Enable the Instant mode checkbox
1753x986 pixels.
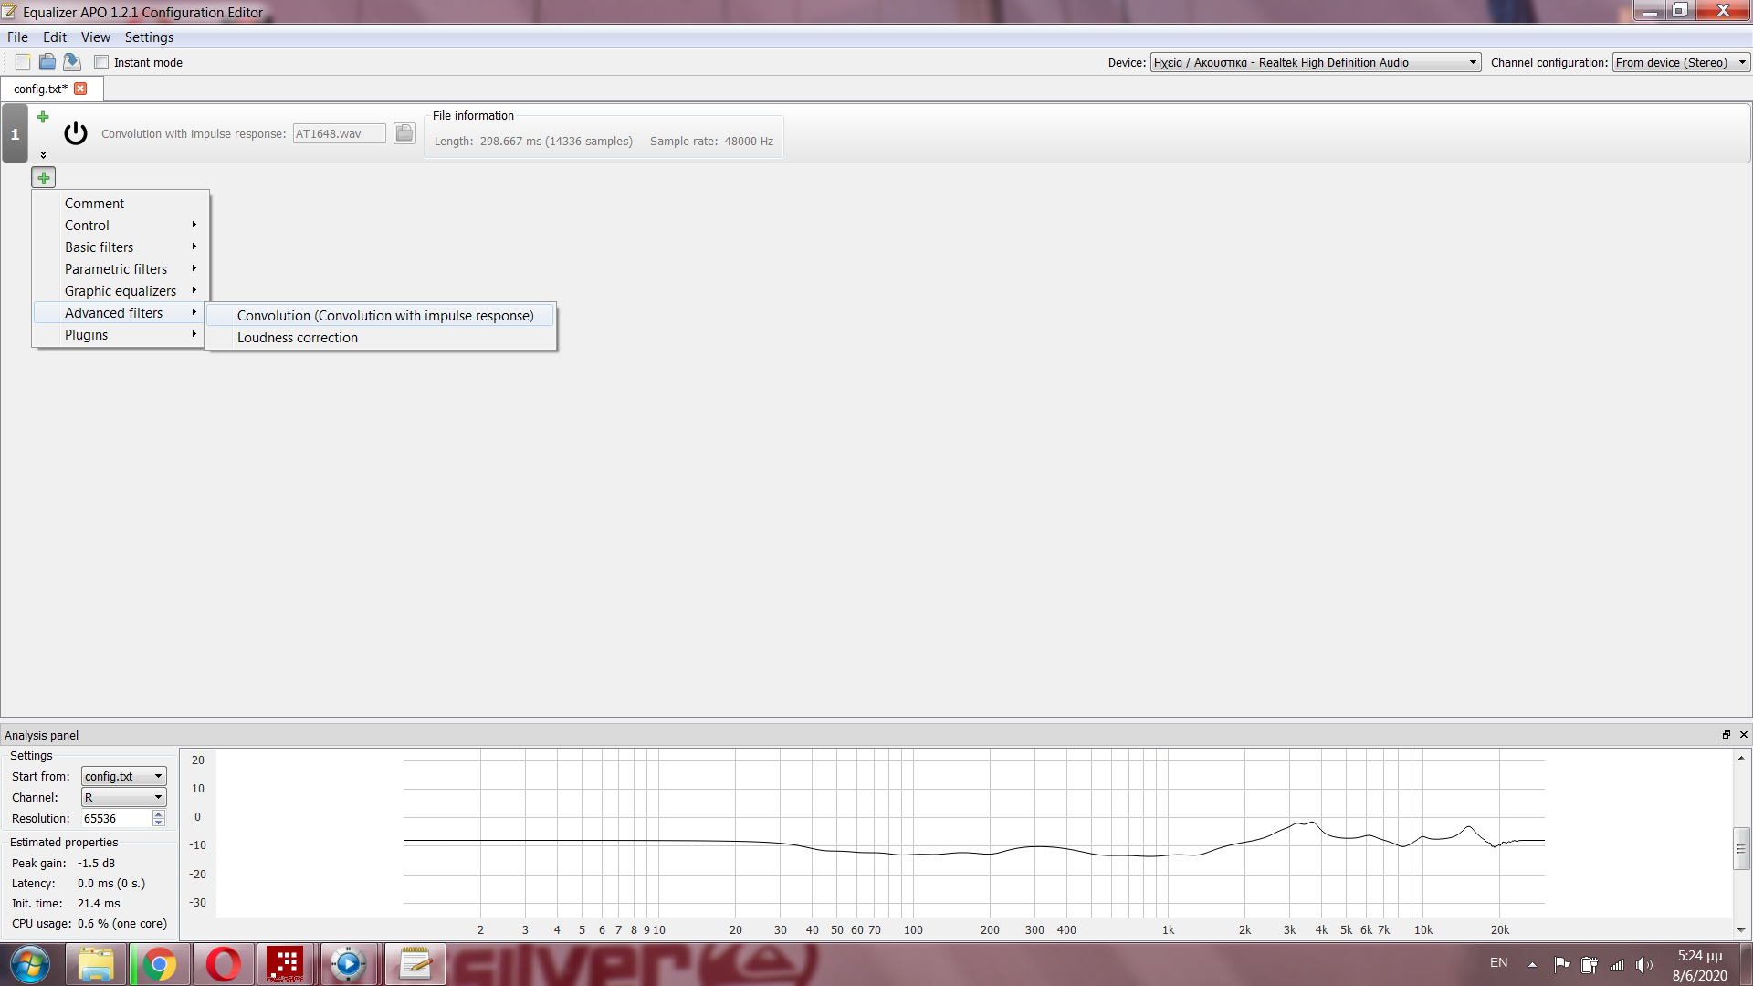(x=101, y=62)
